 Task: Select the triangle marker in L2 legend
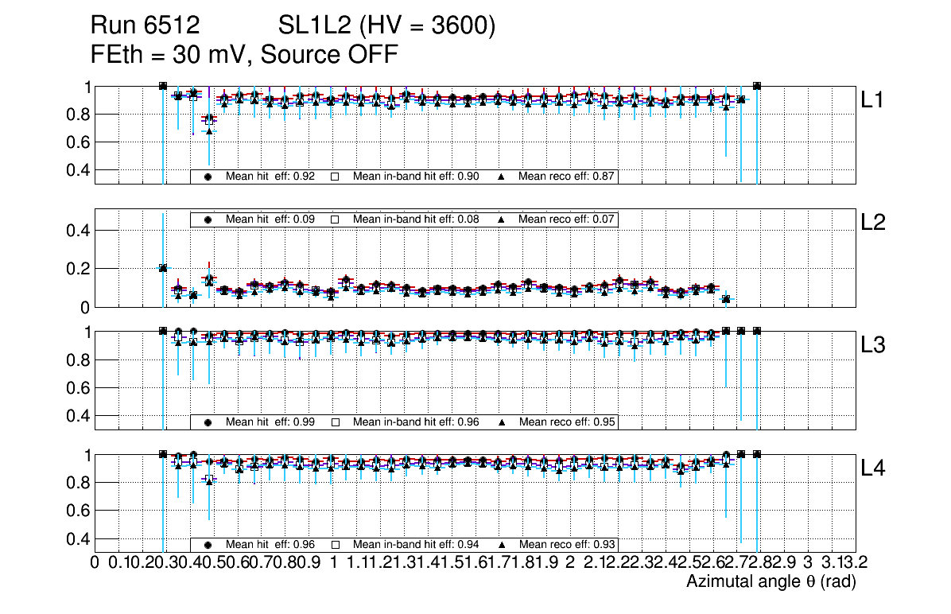502,220
